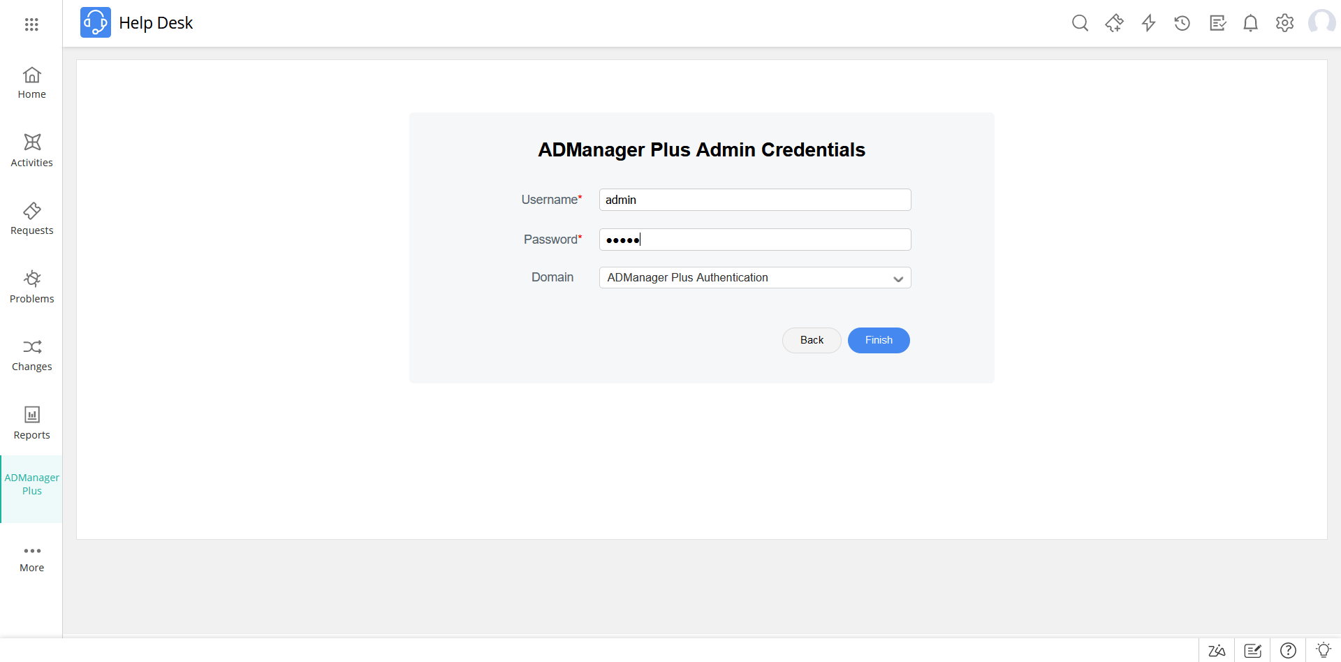
Task: Open the settings gear icon
Action: tap(1284, 23)
